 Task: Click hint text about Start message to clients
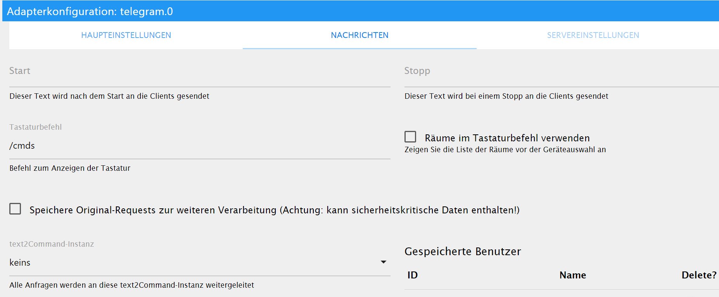(109, 96)
